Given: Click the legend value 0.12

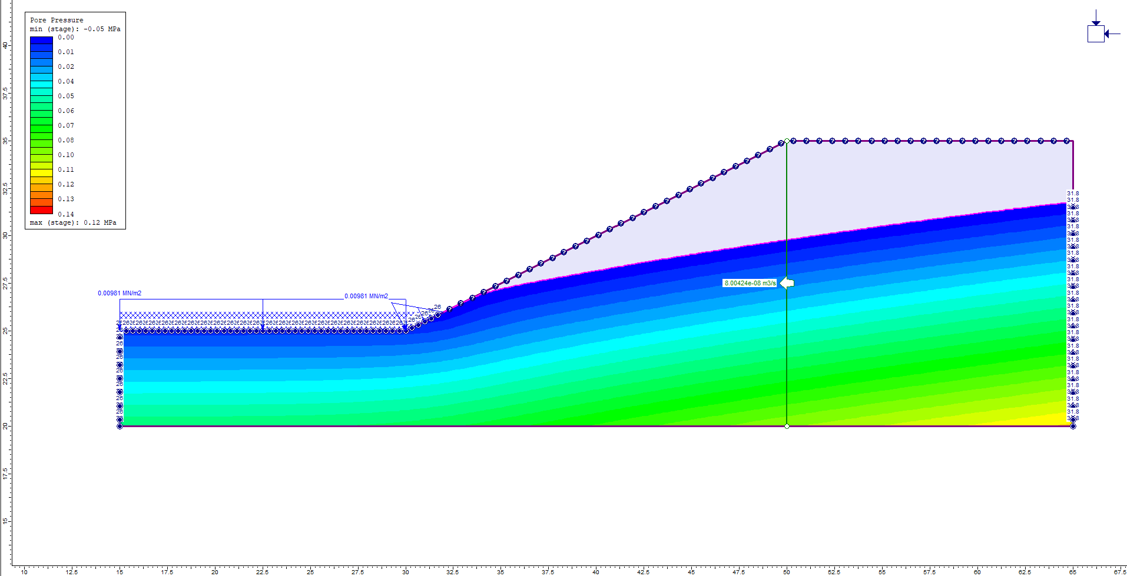Looking at the screenshot, I should (x=66, y=184).
